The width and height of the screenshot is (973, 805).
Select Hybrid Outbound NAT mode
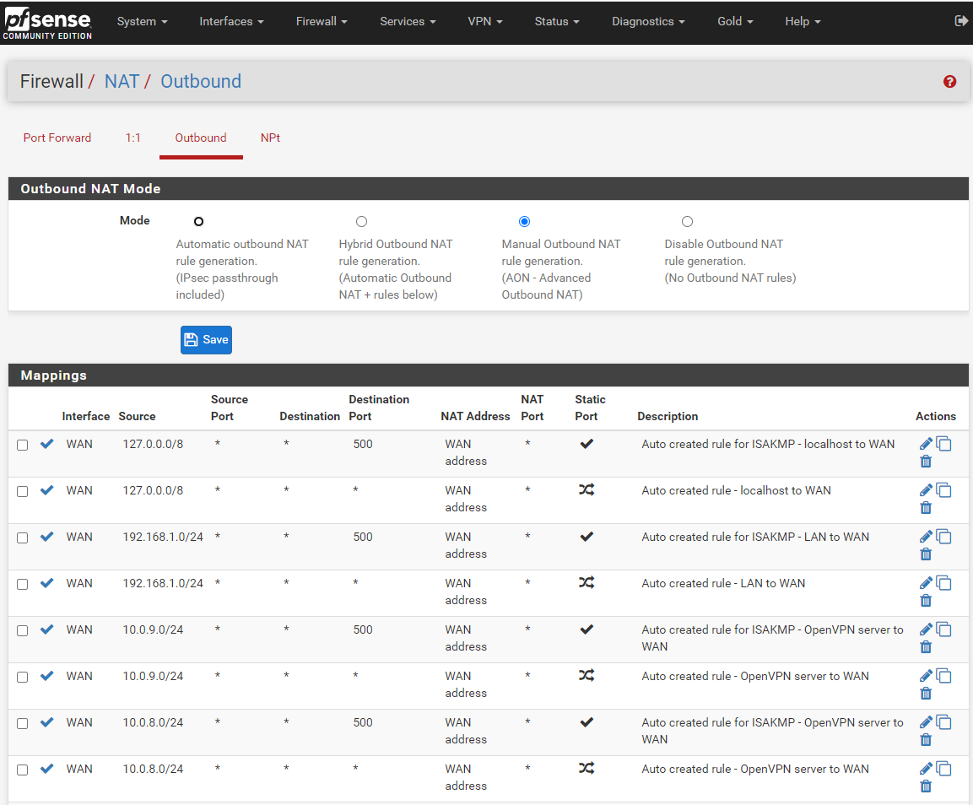pyautogui.click(x=362, y=222)
